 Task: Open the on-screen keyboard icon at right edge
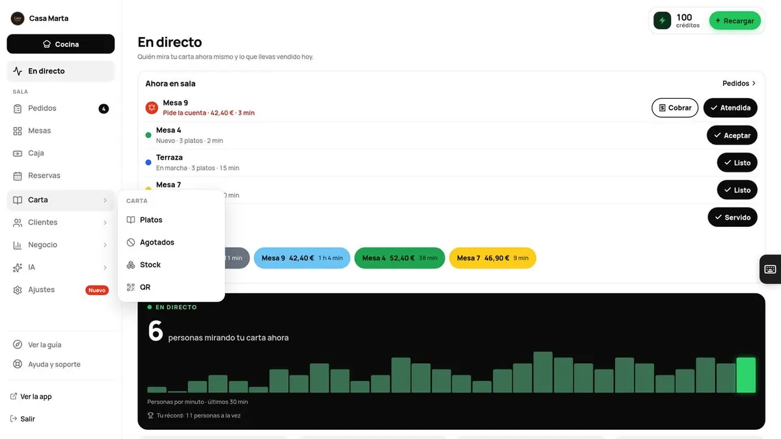770,269
